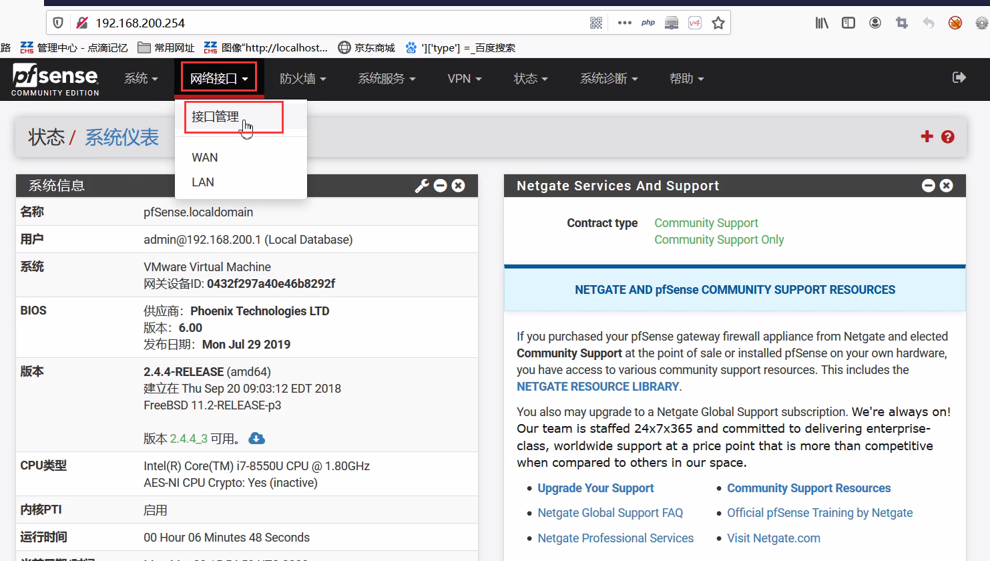The image size is (990, 561).
Task: Open Community Support Resources link
Action: point(809,488)
